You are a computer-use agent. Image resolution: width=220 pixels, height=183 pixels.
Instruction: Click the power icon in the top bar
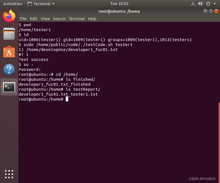(x=208, y=4)
